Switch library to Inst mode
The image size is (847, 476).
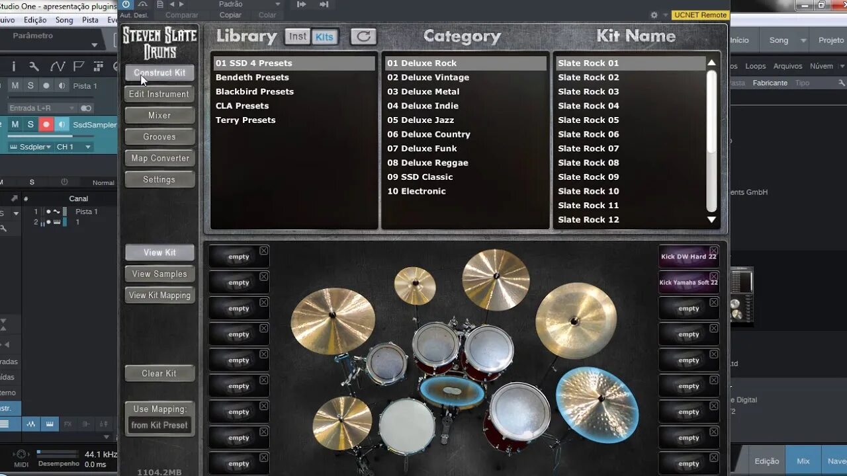(298, 36)
